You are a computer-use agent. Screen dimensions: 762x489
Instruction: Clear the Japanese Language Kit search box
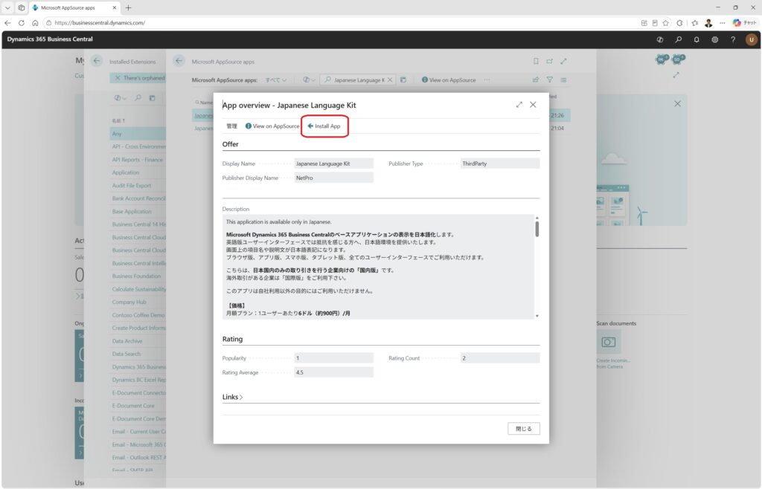click(x=390, y=80)
